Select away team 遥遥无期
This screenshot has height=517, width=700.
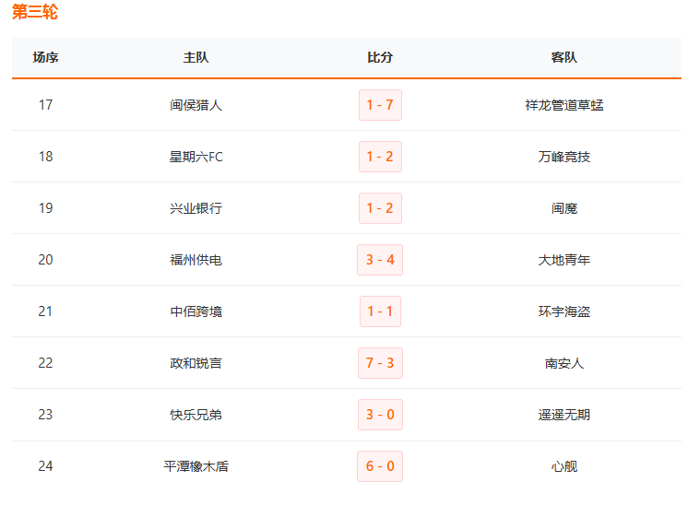point(564,415)
